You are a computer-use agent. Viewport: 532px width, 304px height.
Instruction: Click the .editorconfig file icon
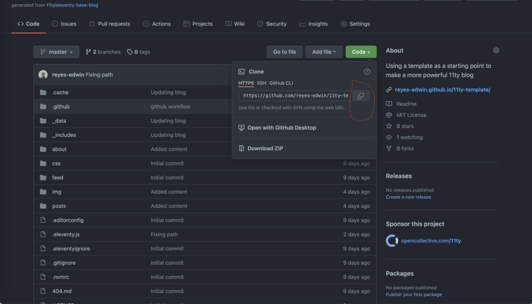(x=43, y=220)
